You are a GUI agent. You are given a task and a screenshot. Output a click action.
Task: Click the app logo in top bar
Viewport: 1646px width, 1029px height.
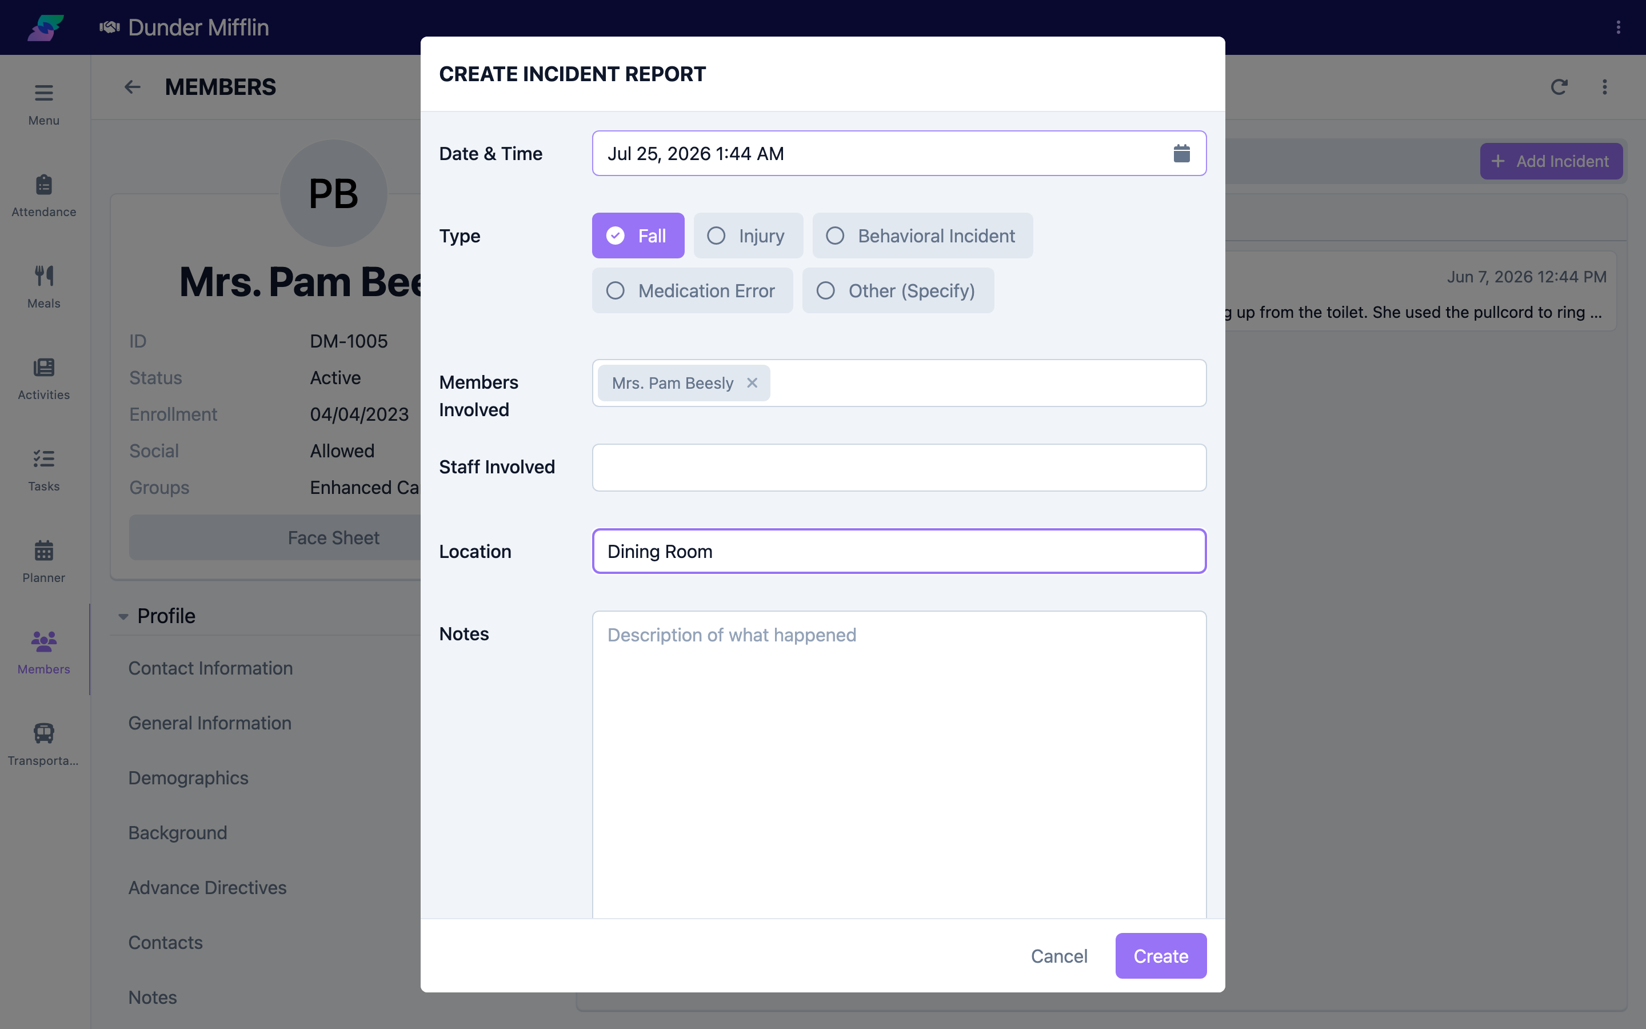(x=46, y=27)
